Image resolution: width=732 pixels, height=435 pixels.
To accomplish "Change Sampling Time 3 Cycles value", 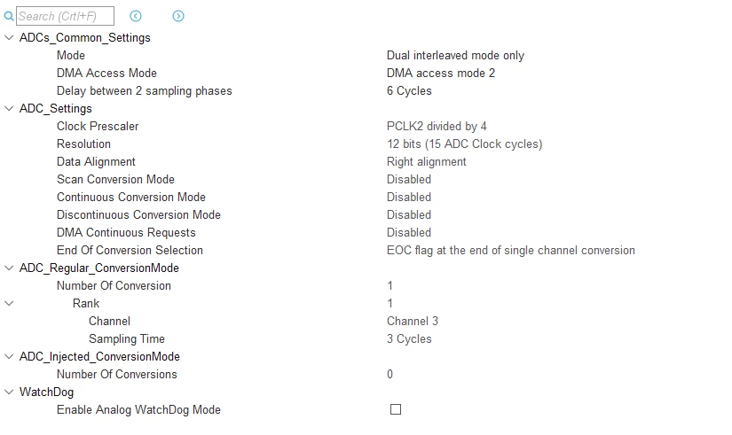I will pos(409,339).
